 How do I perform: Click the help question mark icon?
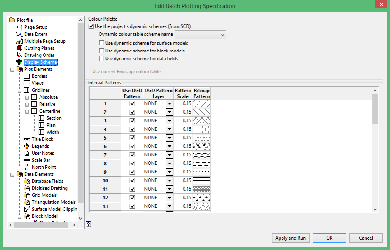[89, 224]
